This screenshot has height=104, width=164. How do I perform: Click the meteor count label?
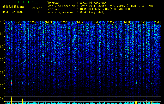(x=37, y=8)
